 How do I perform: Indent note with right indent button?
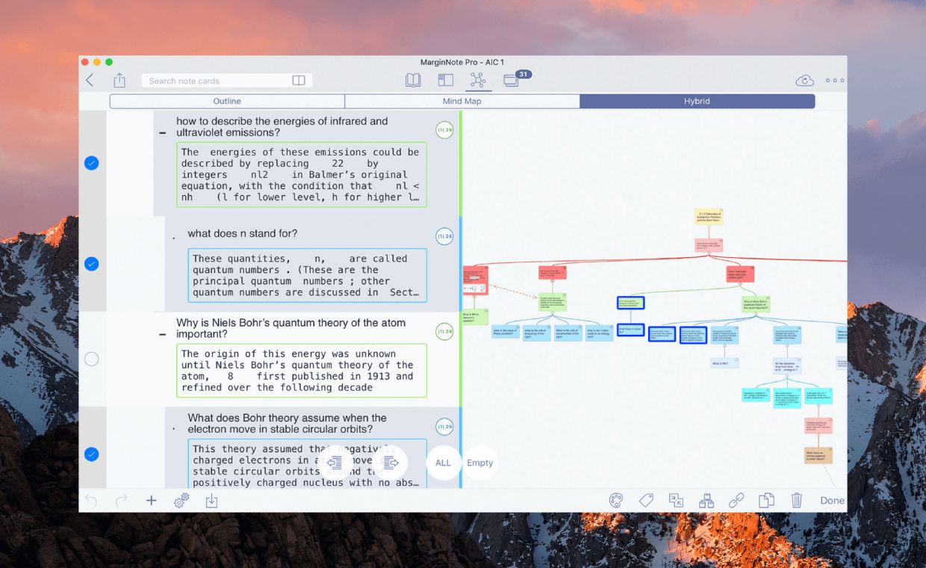[x=390, y=463]
